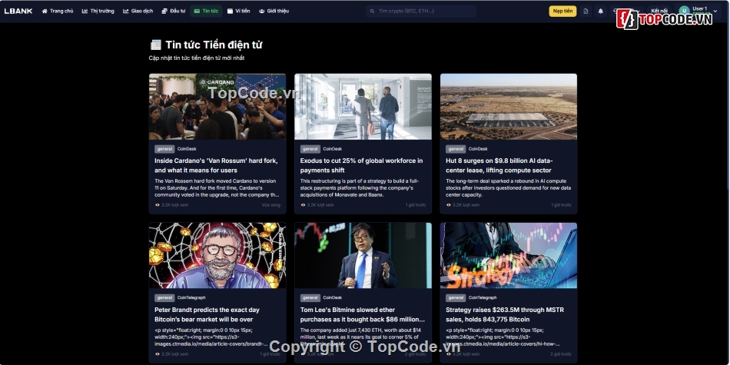The width and height of the screenshot is (730, 365).
Task: Click 'The long-term deal sparked a rebound' summary
Action: click(509, 188)
